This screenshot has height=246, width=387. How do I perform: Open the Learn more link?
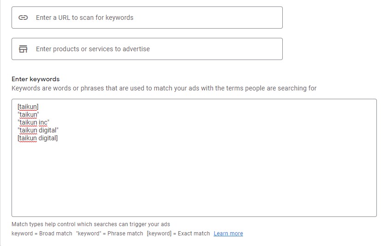click(228, 234)
